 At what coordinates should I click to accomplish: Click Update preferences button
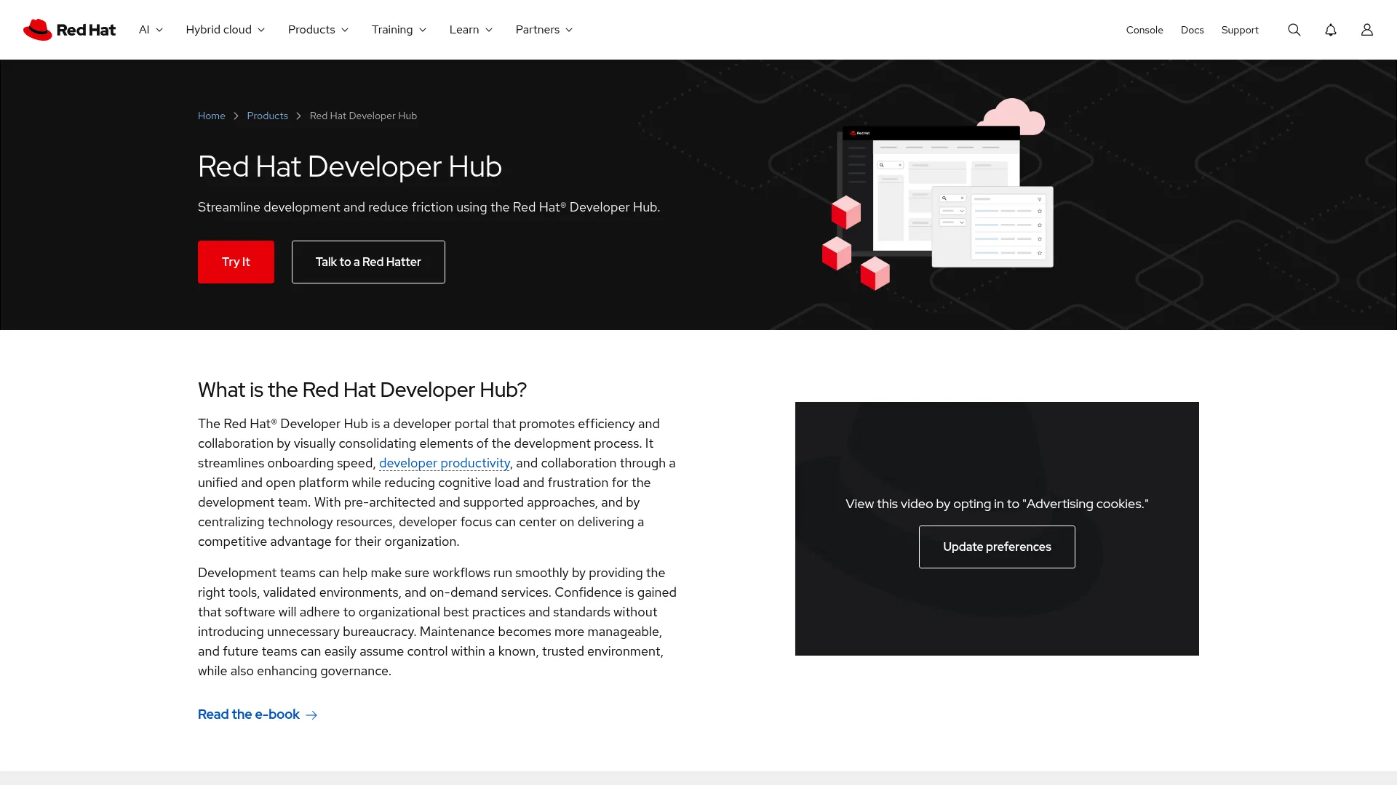(x=997, y=547)
